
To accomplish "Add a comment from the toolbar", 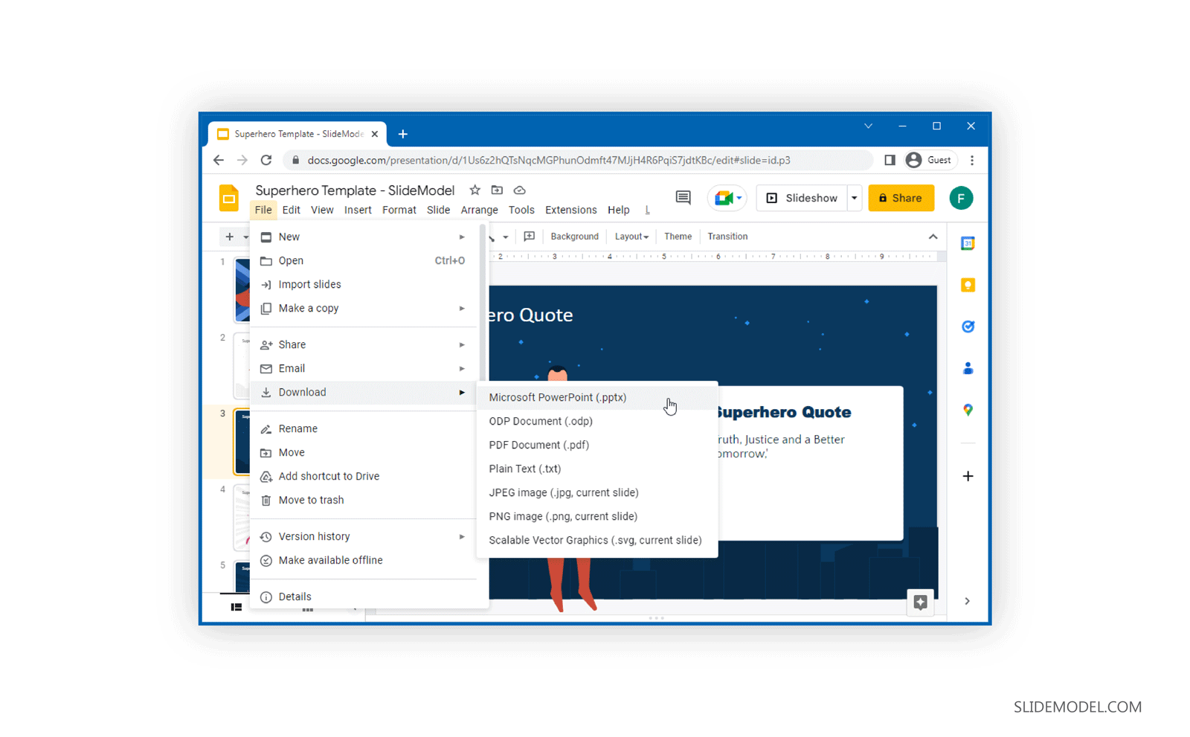I will [x=529, y=236].
